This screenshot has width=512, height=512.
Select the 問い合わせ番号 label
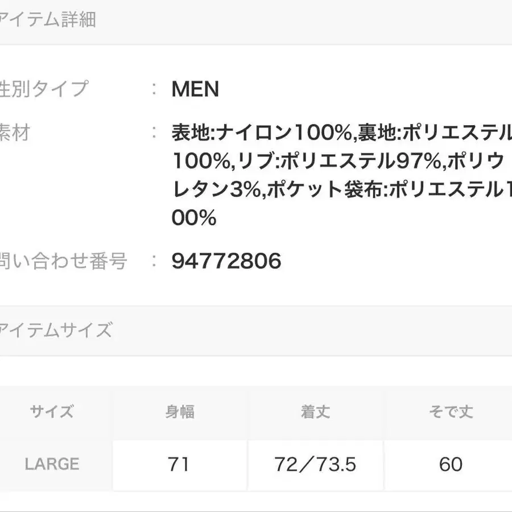[63, 262]
